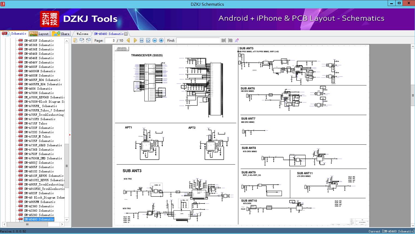Go to the previous page arrow
The height and width of the screenshot is (234, 415).
coord(128,40)
